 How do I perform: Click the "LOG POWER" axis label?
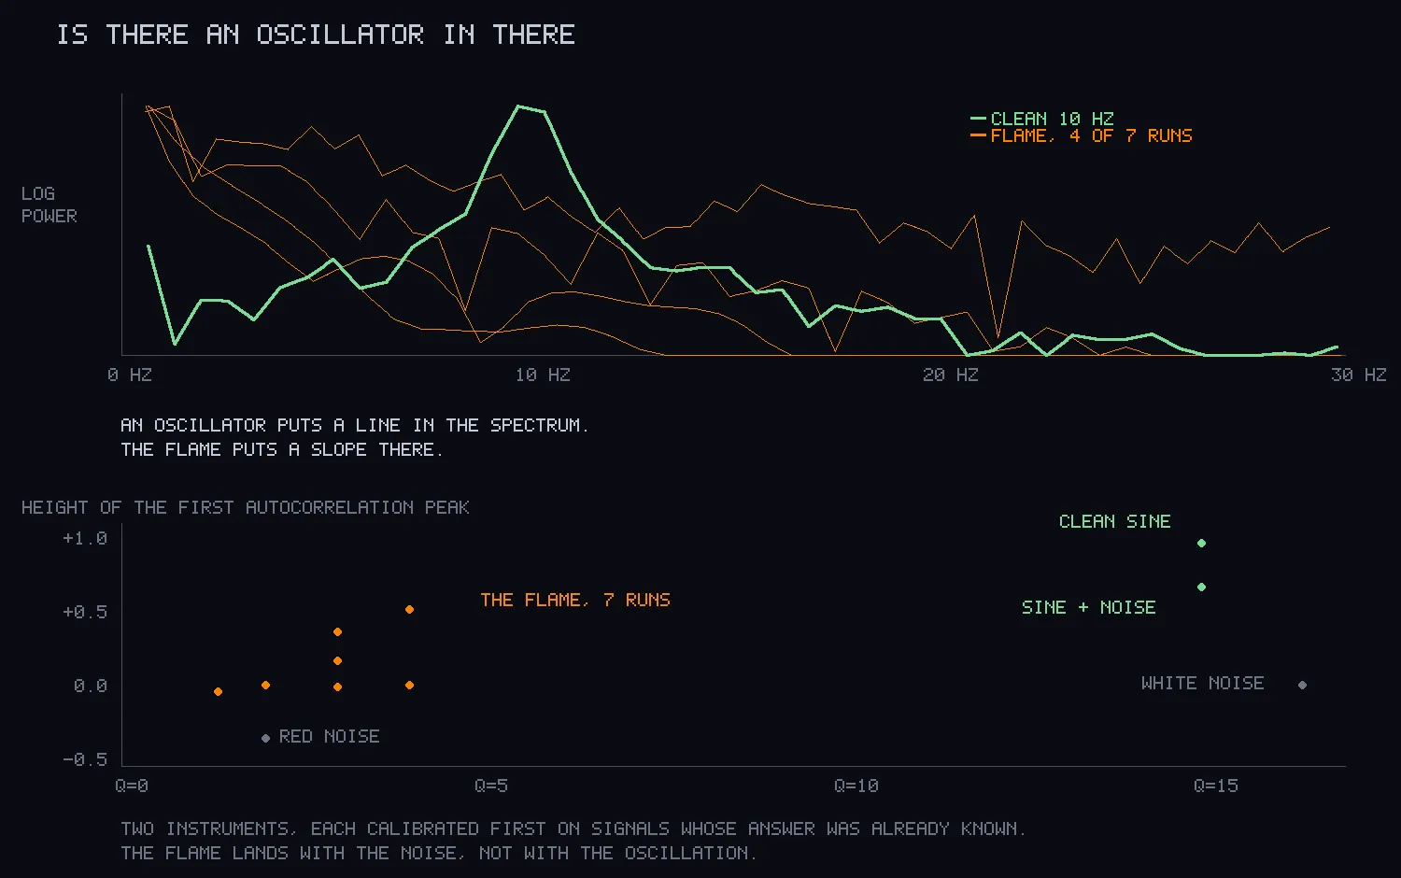click(x=50, y=205)
